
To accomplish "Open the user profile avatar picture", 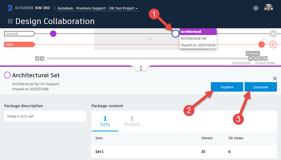I will (269, 8).
